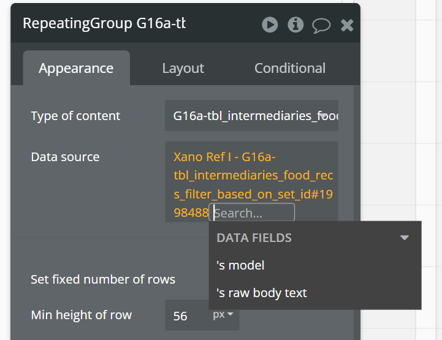Close the RepeatingGroup property editor

(347, 25)
